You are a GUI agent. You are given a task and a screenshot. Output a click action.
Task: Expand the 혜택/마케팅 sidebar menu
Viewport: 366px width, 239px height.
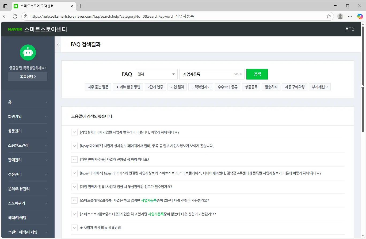coord(28,218)
